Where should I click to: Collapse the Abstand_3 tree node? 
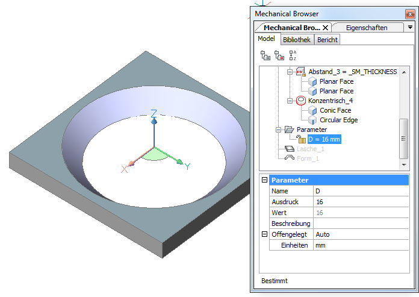point(290,72)
